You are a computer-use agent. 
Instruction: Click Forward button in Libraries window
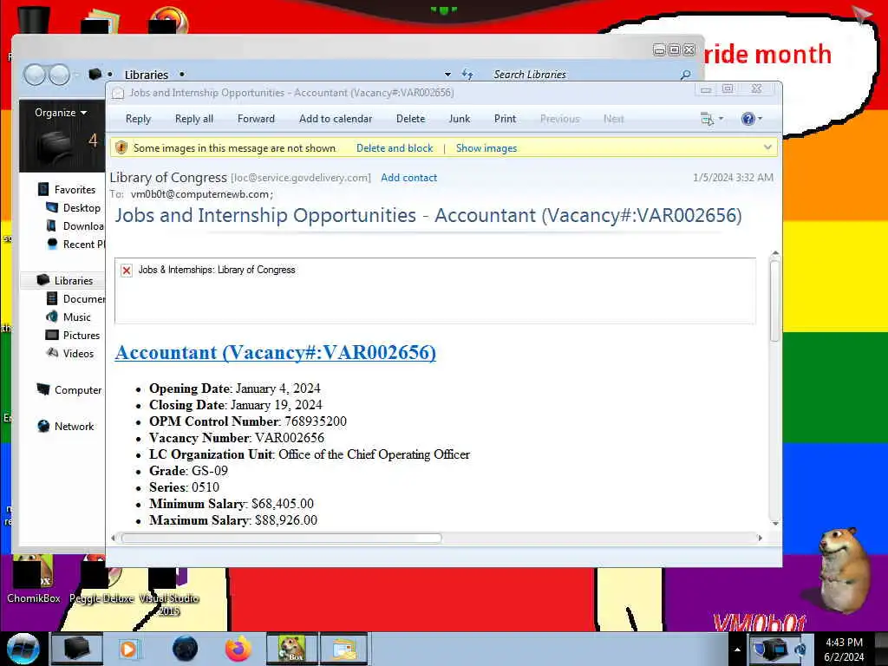(x=60, y=75)
